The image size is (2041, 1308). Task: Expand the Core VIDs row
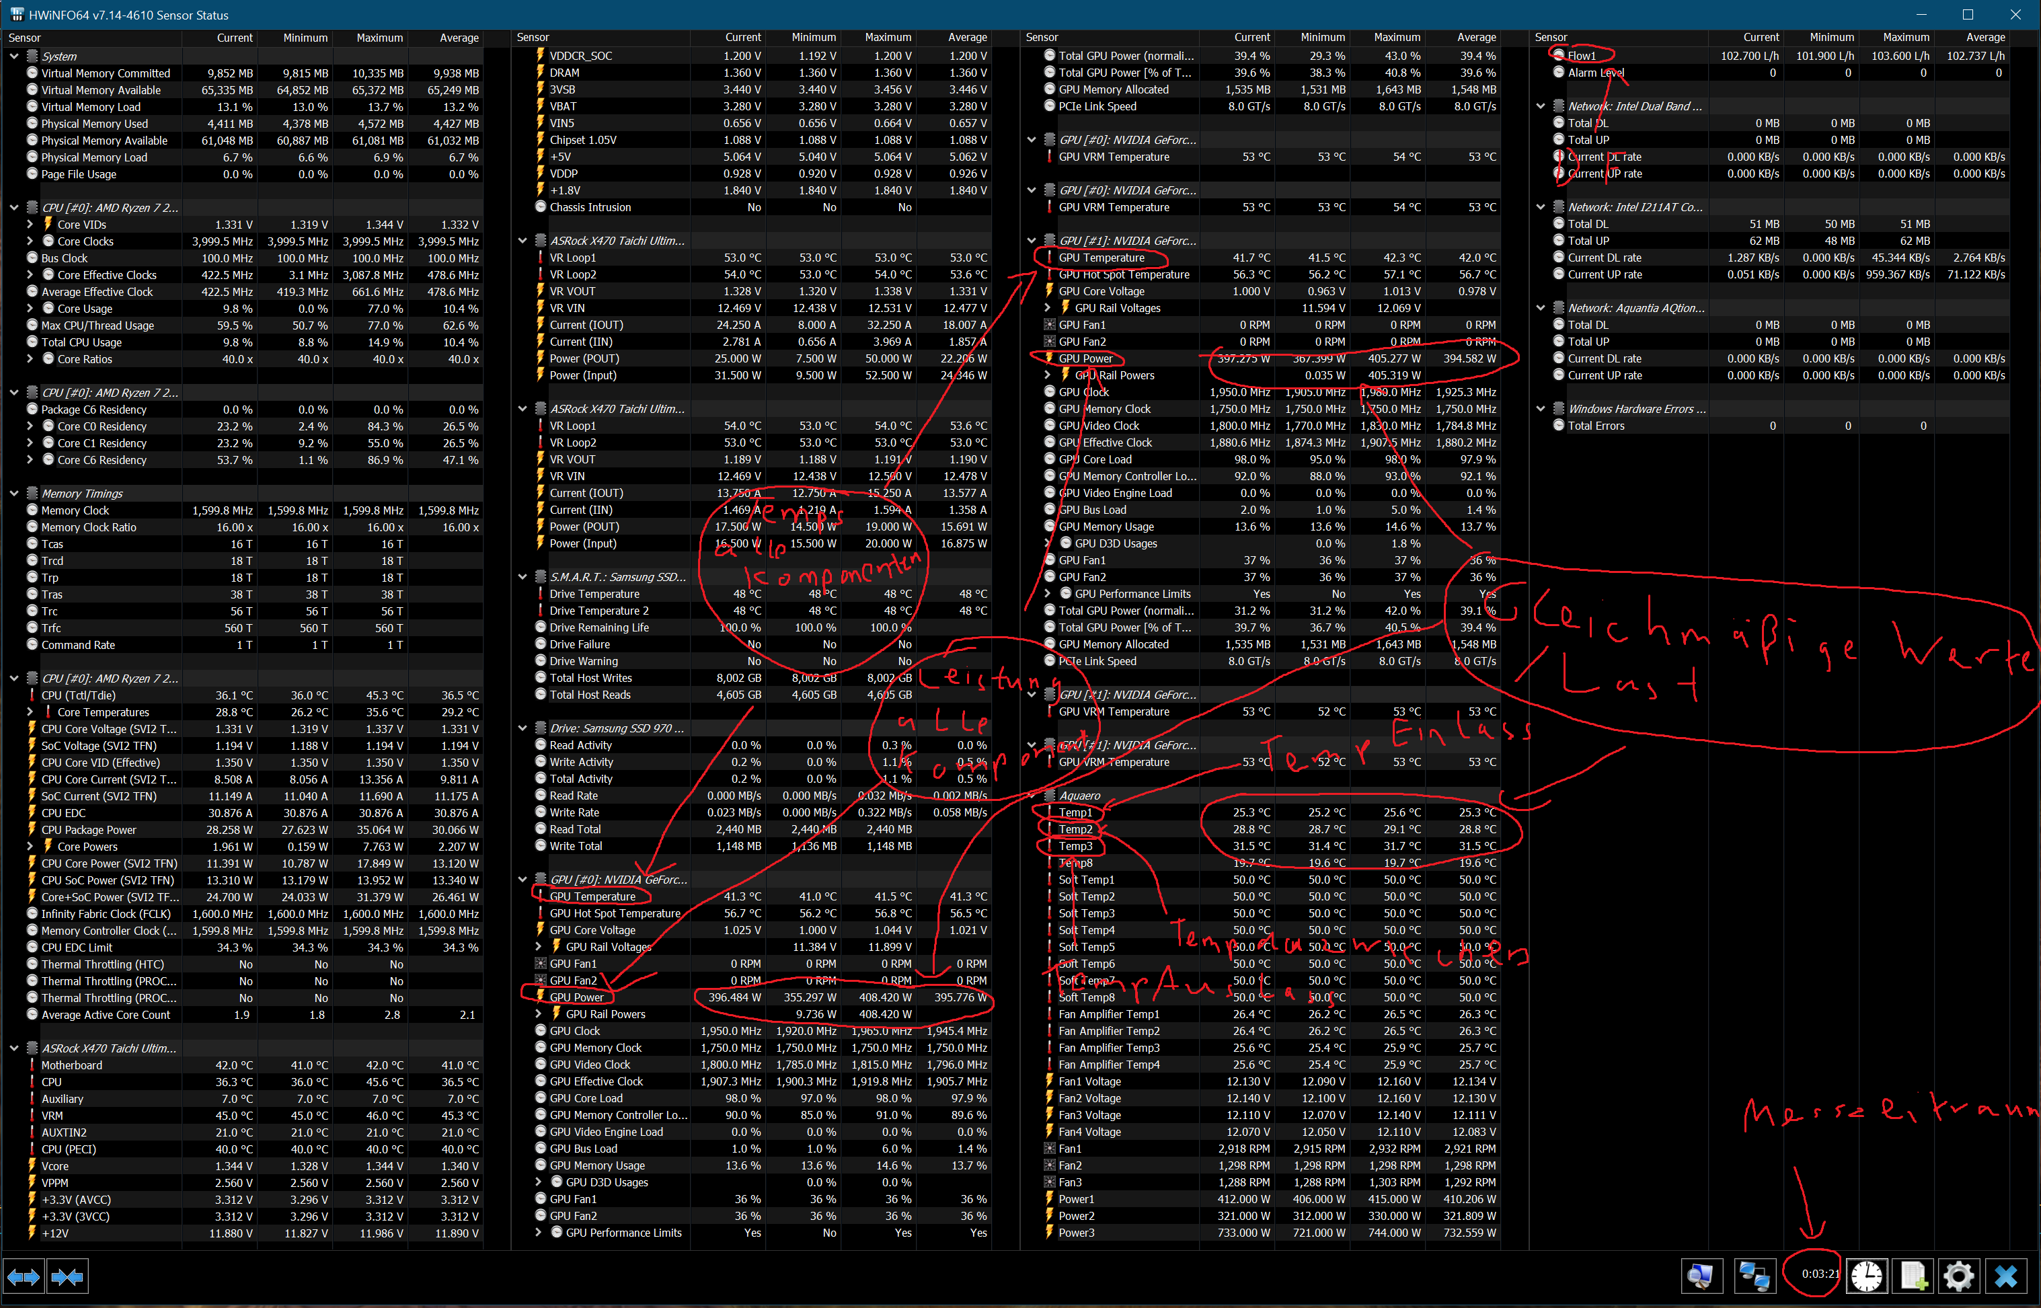[x=30, y=225]
